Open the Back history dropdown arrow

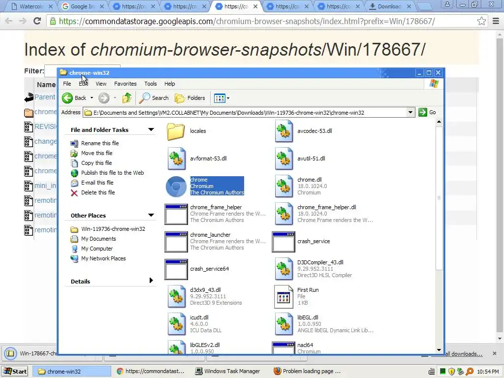coord(92,98)
